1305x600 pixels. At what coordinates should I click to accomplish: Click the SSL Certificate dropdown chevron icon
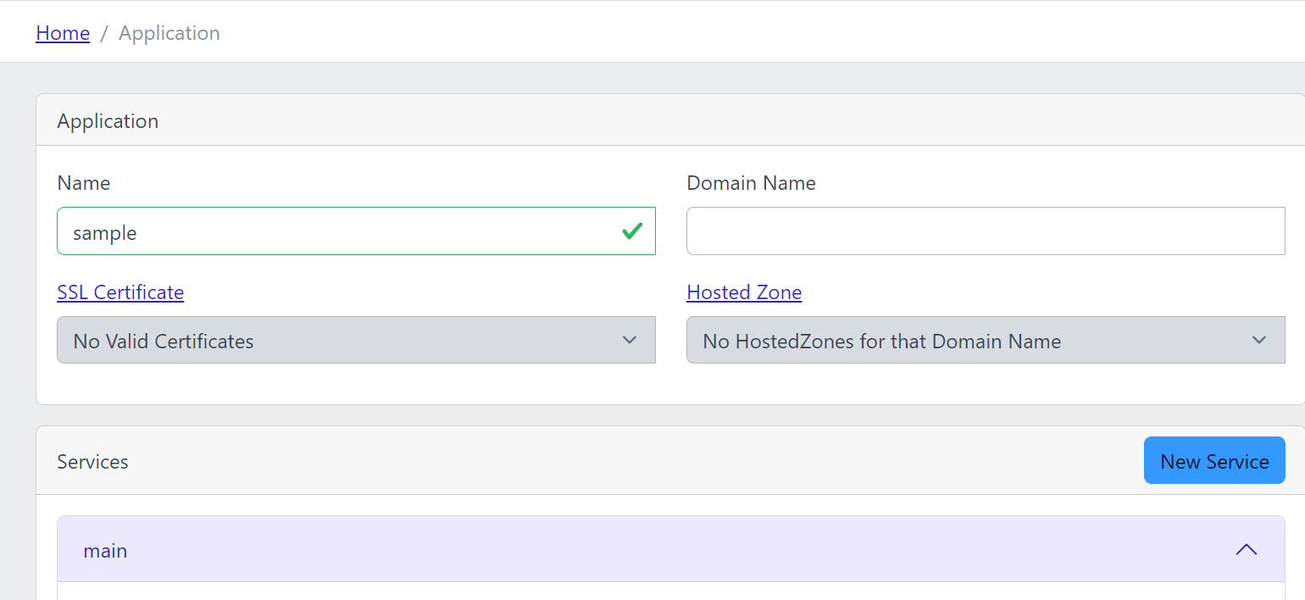coord(630,340)
